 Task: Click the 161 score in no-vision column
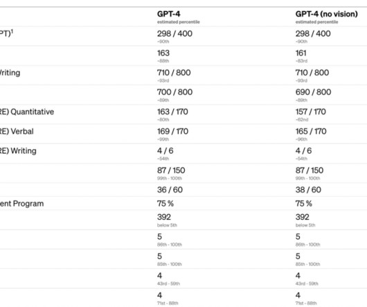pos(301,53)
